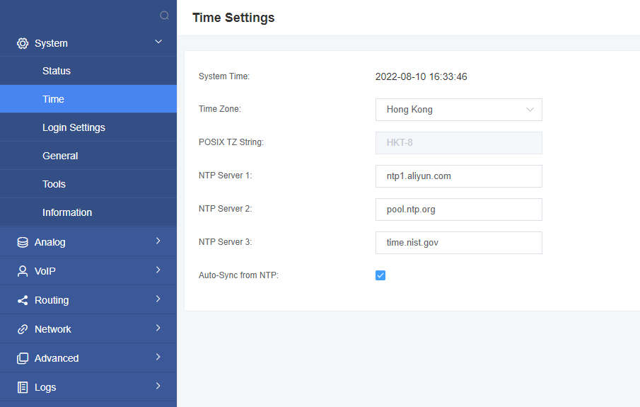The width and height of the screenshot is (640, 407).
Task: Click the NTP Server 2 field with pool.ntp.org
Action: (x=459, y=210)
